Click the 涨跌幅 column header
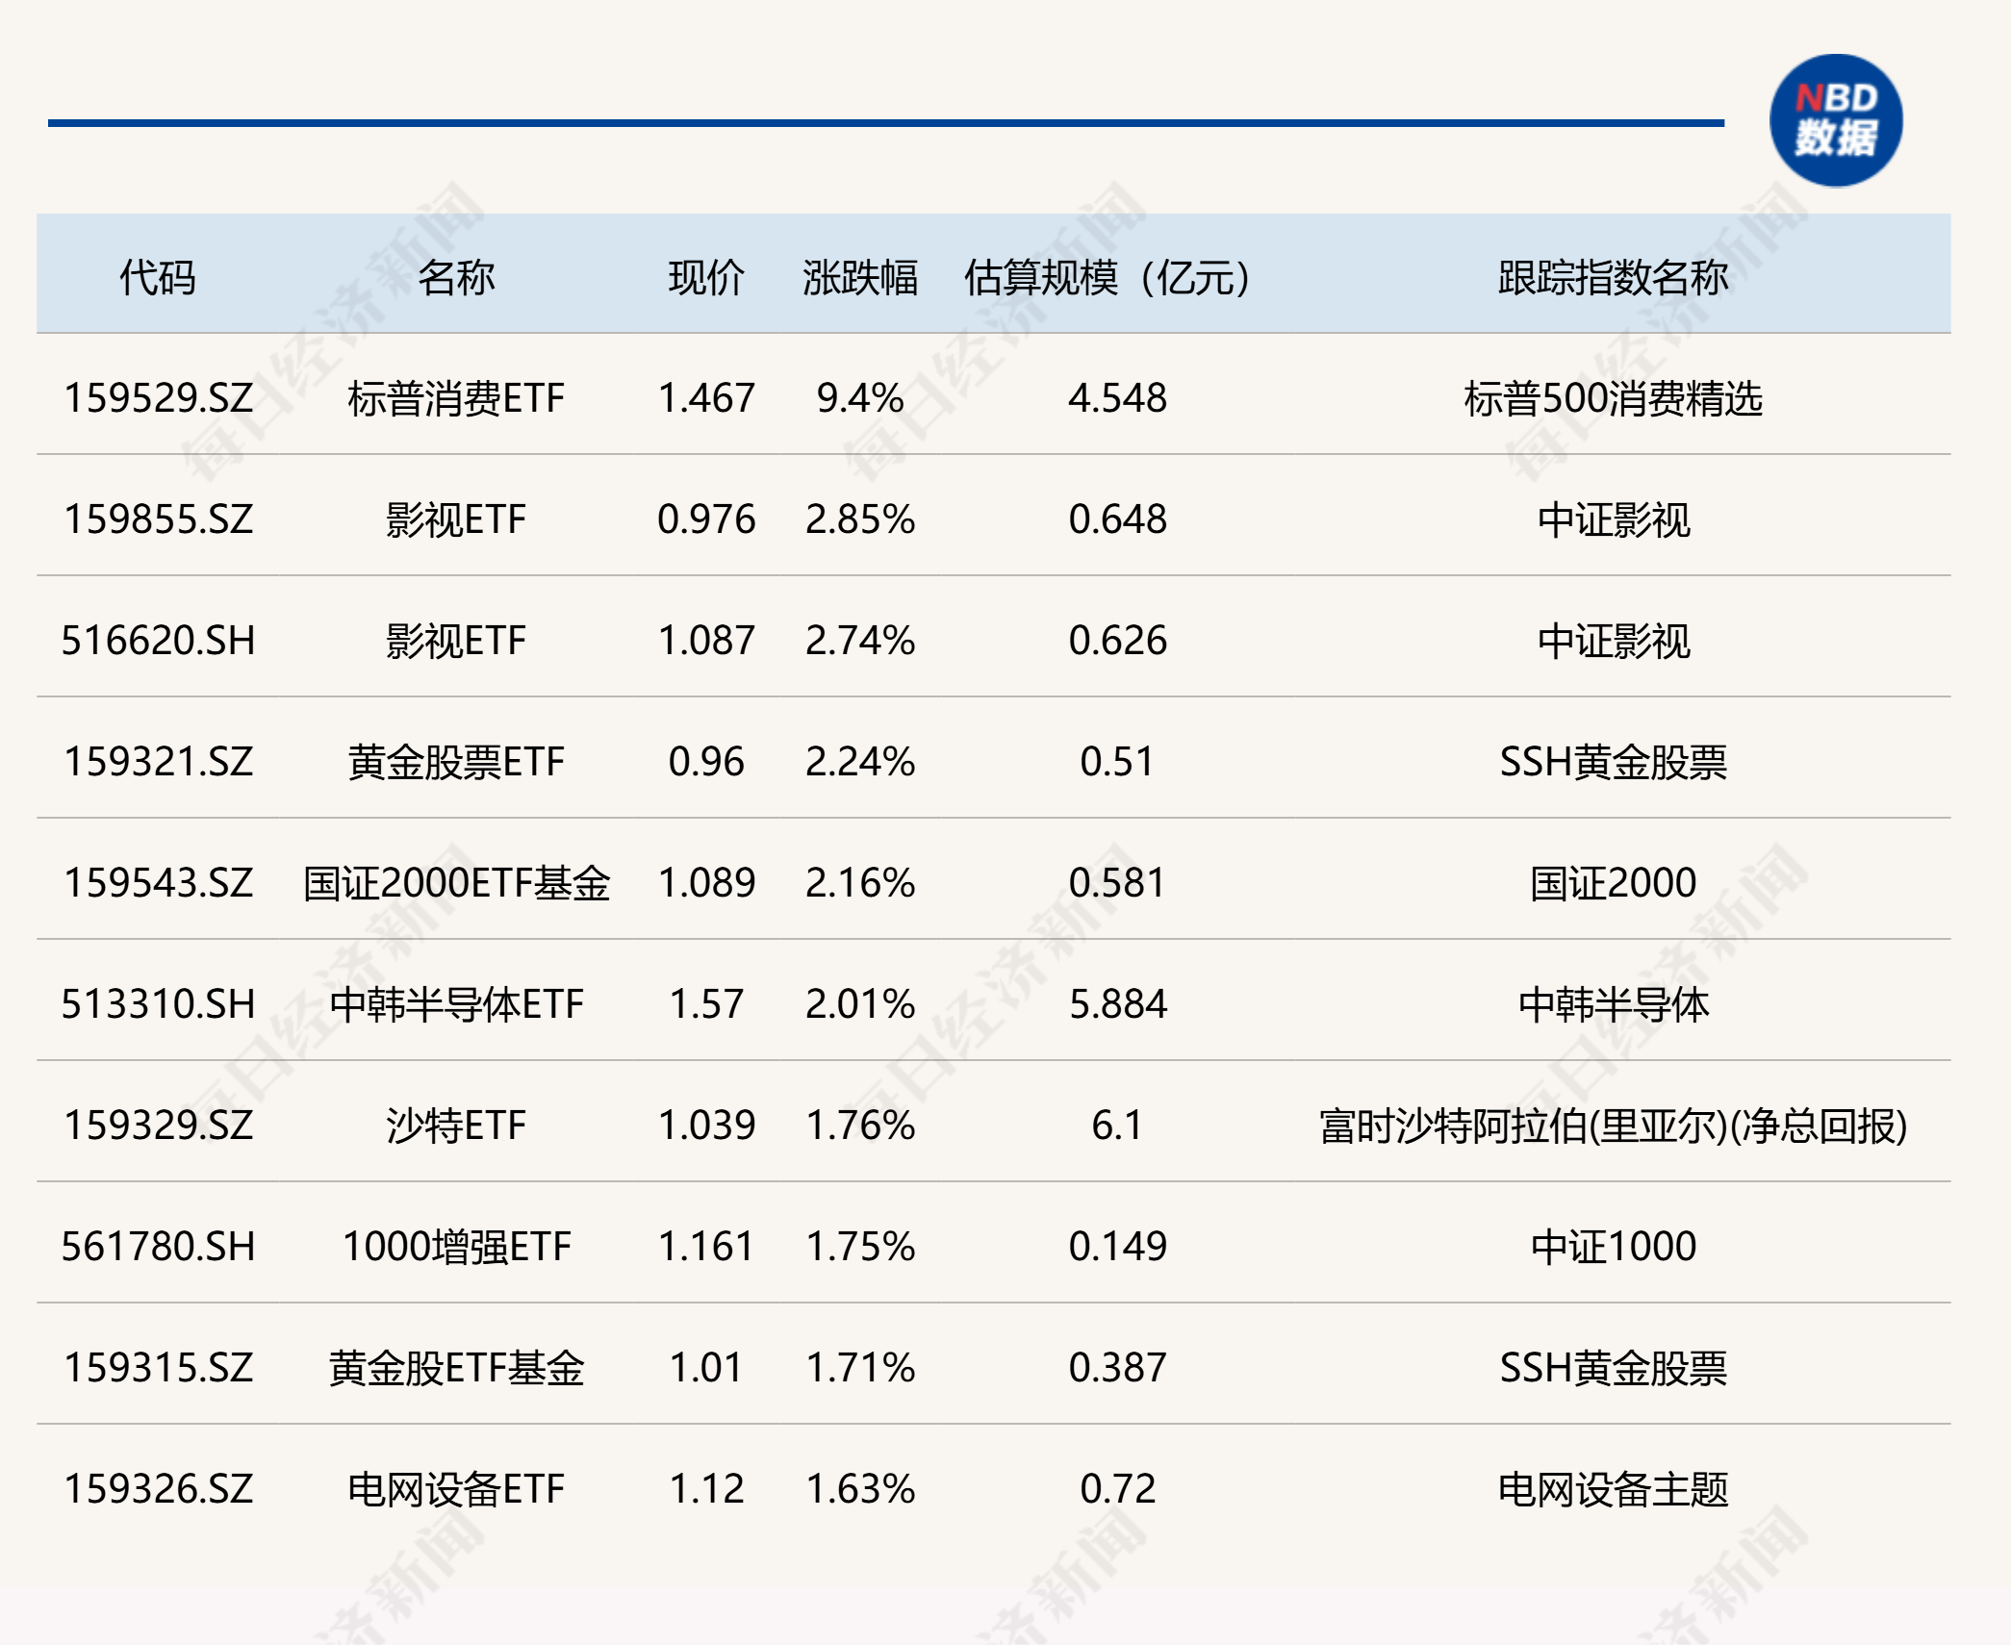Screen dimensions: 2011x1645 pyautogui.click(x=859, y=278)
